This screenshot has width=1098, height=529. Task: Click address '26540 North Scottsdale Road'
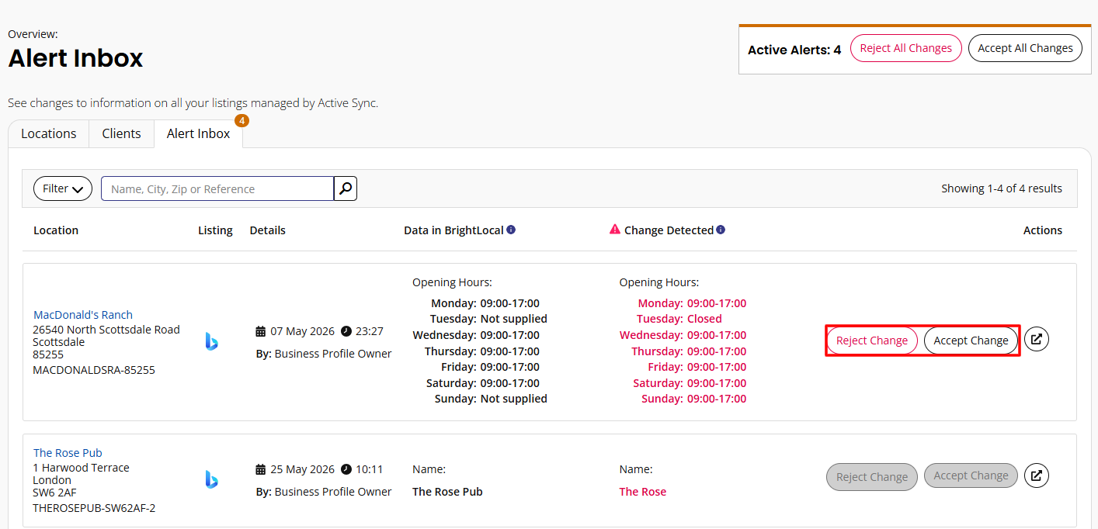click(106, 330)
